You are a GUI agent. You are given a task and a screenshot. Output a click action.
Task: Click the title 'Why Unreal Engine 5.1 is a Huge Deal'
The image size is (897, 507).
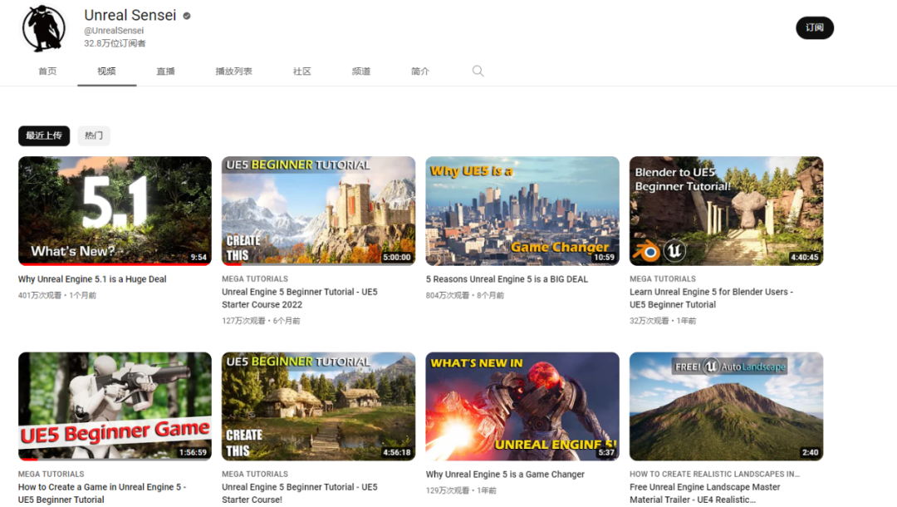click(92, 279)
